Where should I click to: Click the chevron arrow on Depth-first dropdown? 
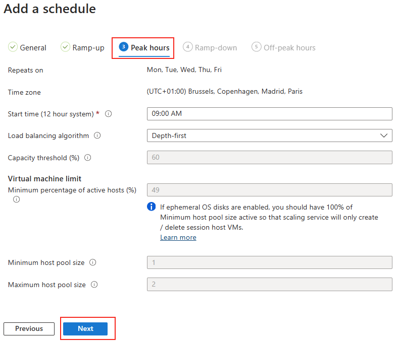click(384, 135)
